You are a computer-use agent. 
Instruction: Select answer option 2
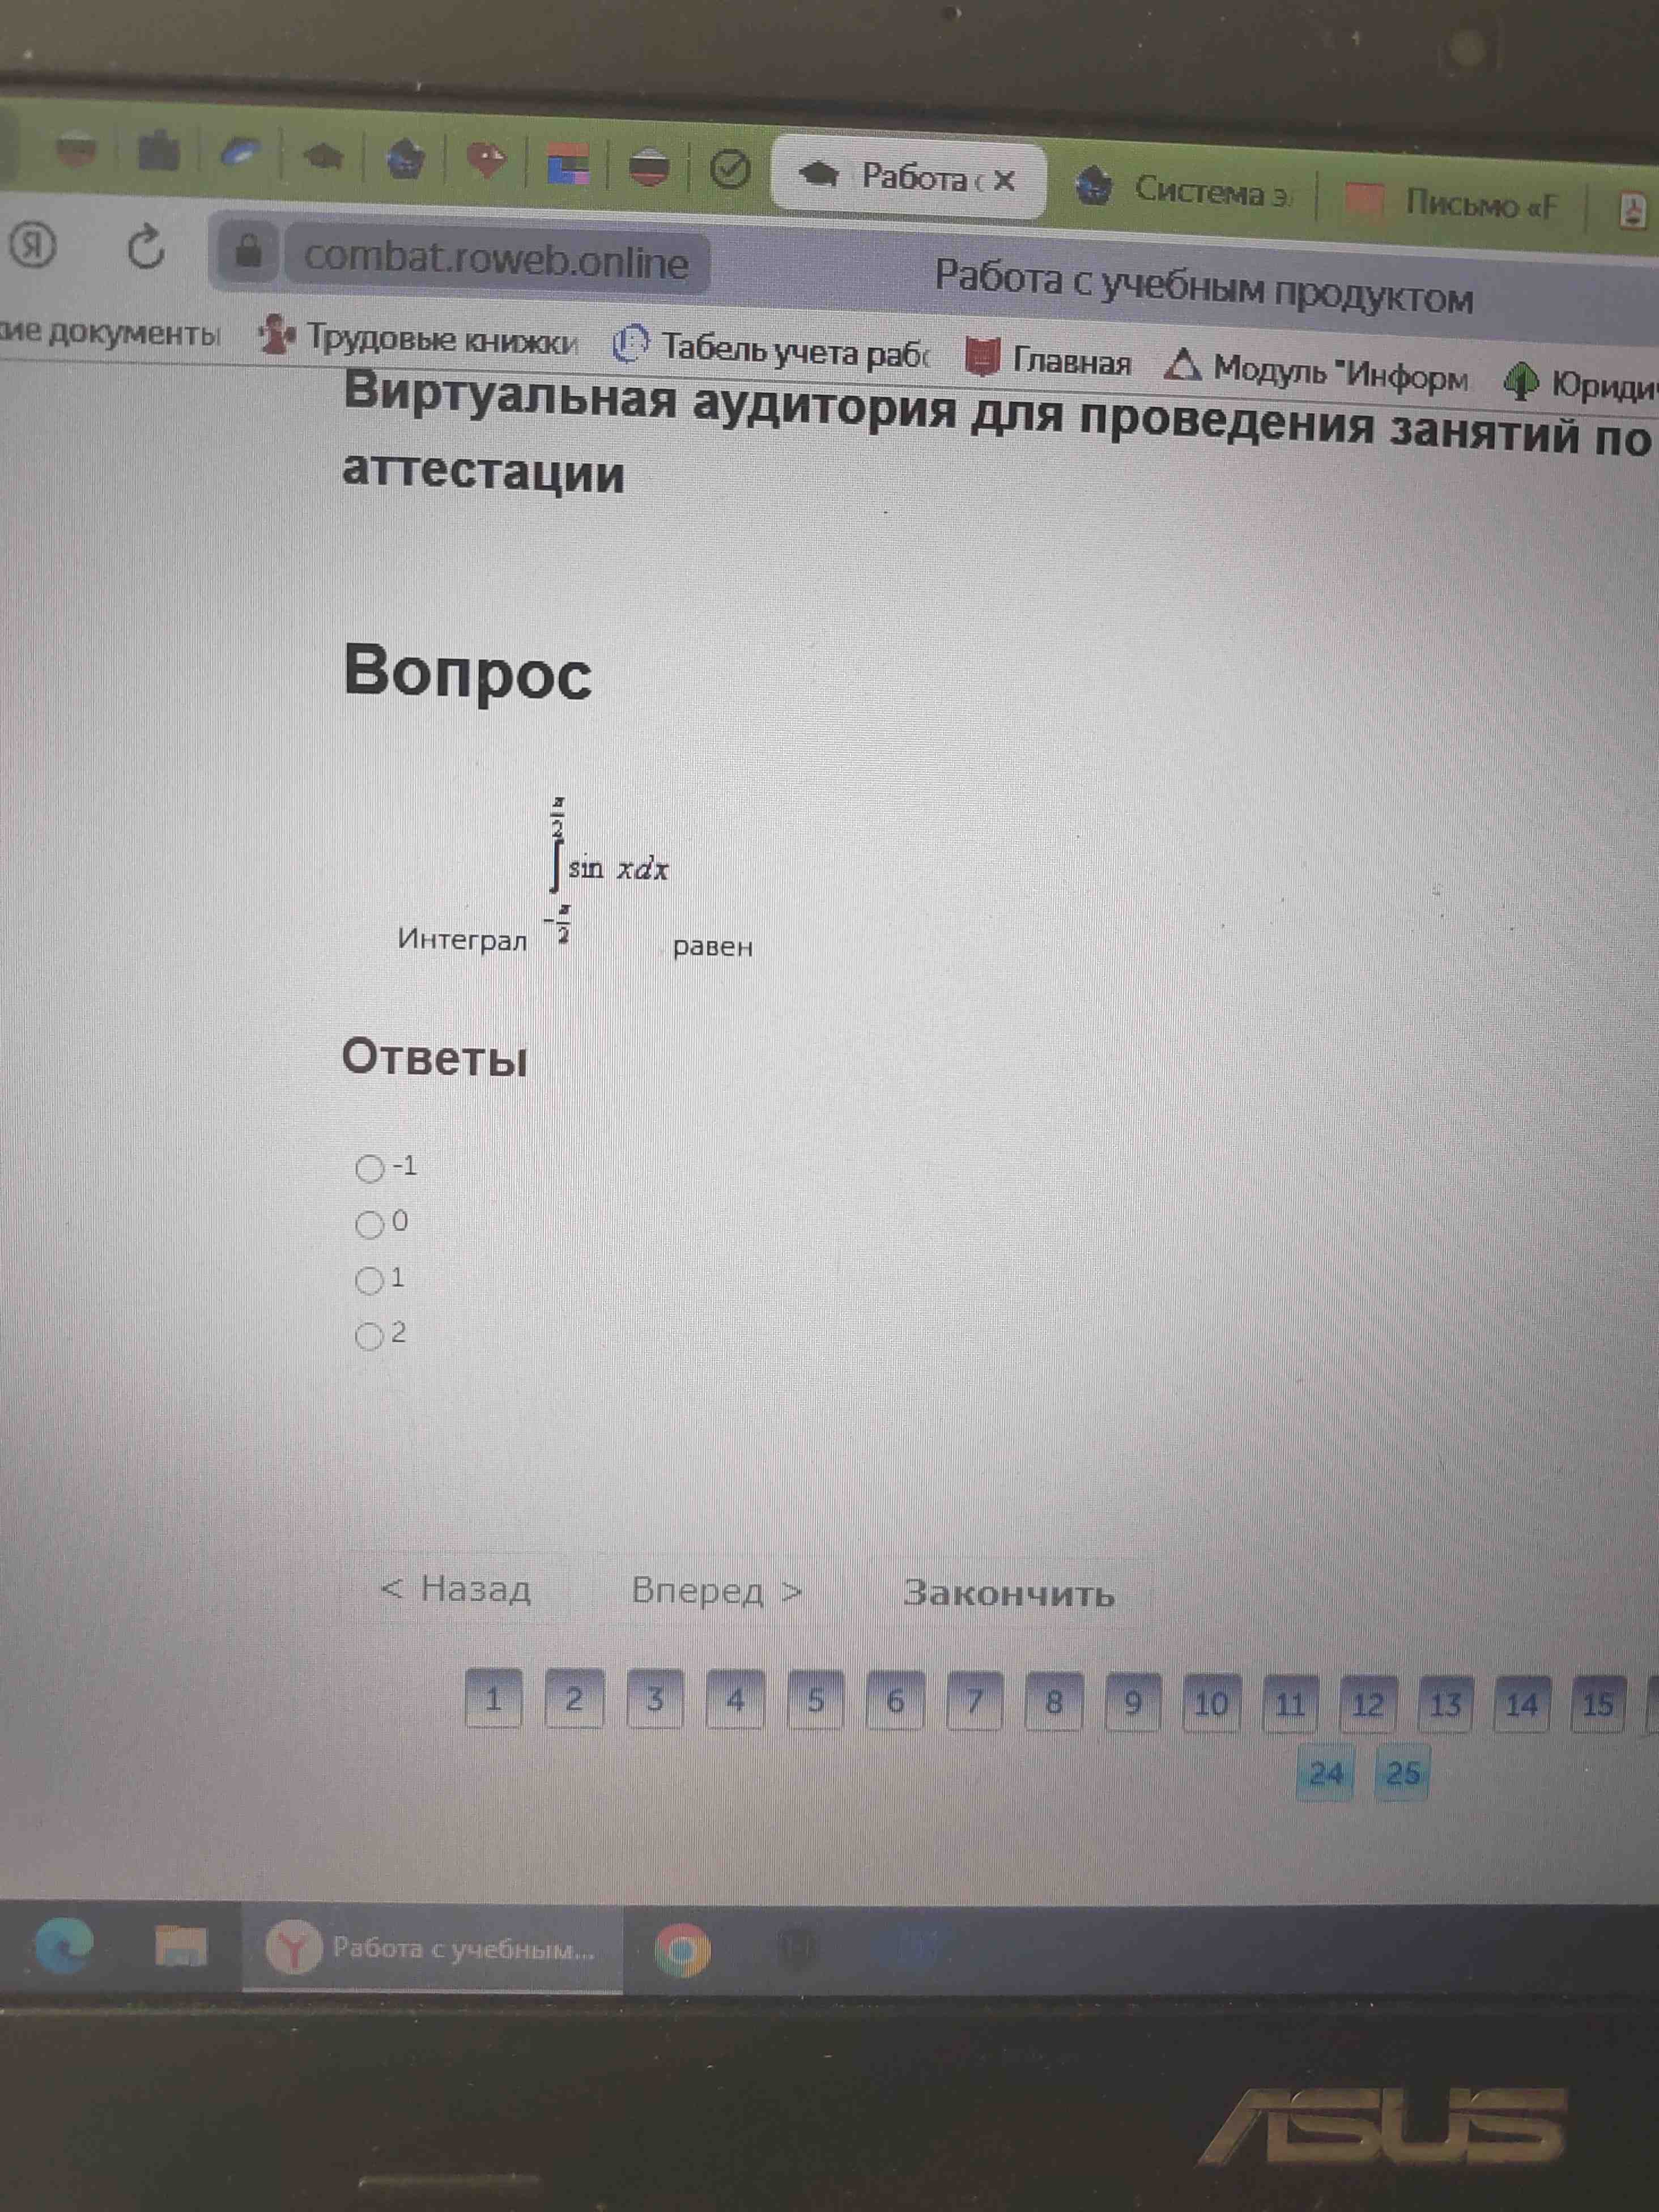pyautogui.click(x=370, y=1336)
